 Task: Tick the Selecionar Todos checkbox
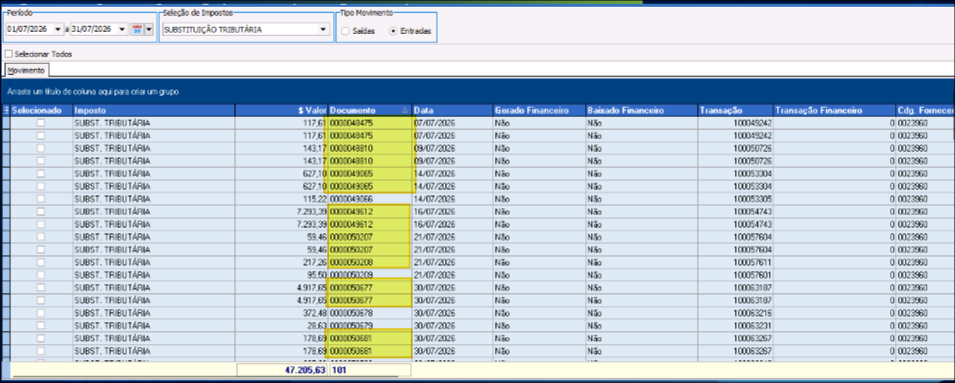point(9,54)
